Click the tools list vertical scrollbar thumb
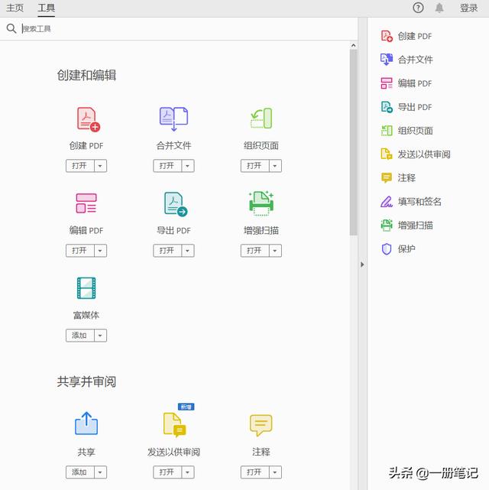 353,142
